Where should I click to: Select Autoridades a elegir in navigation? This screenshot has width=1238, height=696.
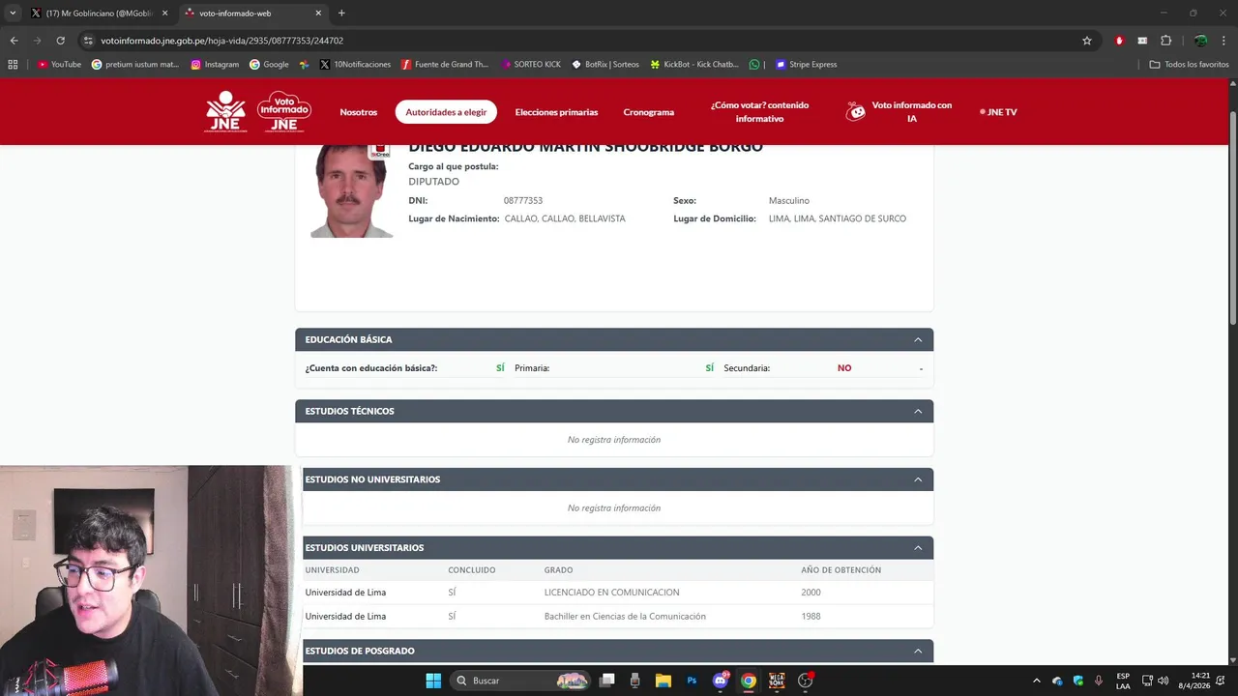[446, 112]
